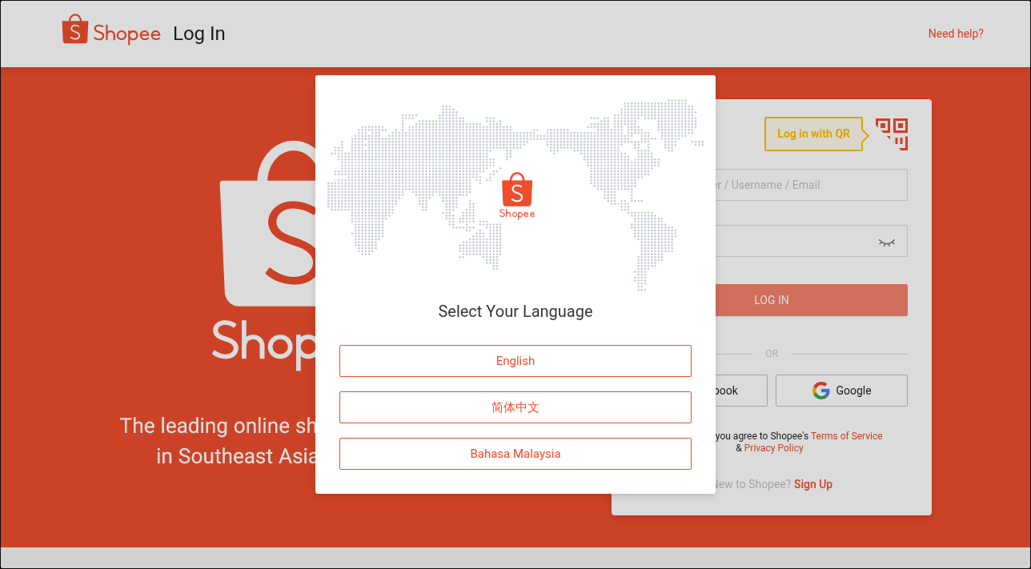Screen dimensions: 1031x569
Task: Open the Terms of Service link
Action: 846,436
